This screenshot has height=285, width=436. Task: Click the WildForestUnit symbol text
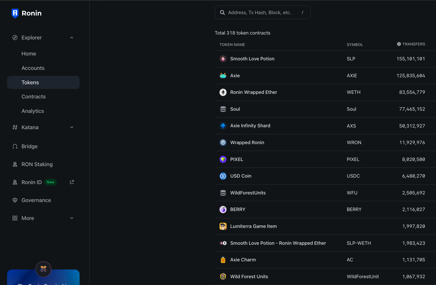(363, 277)
